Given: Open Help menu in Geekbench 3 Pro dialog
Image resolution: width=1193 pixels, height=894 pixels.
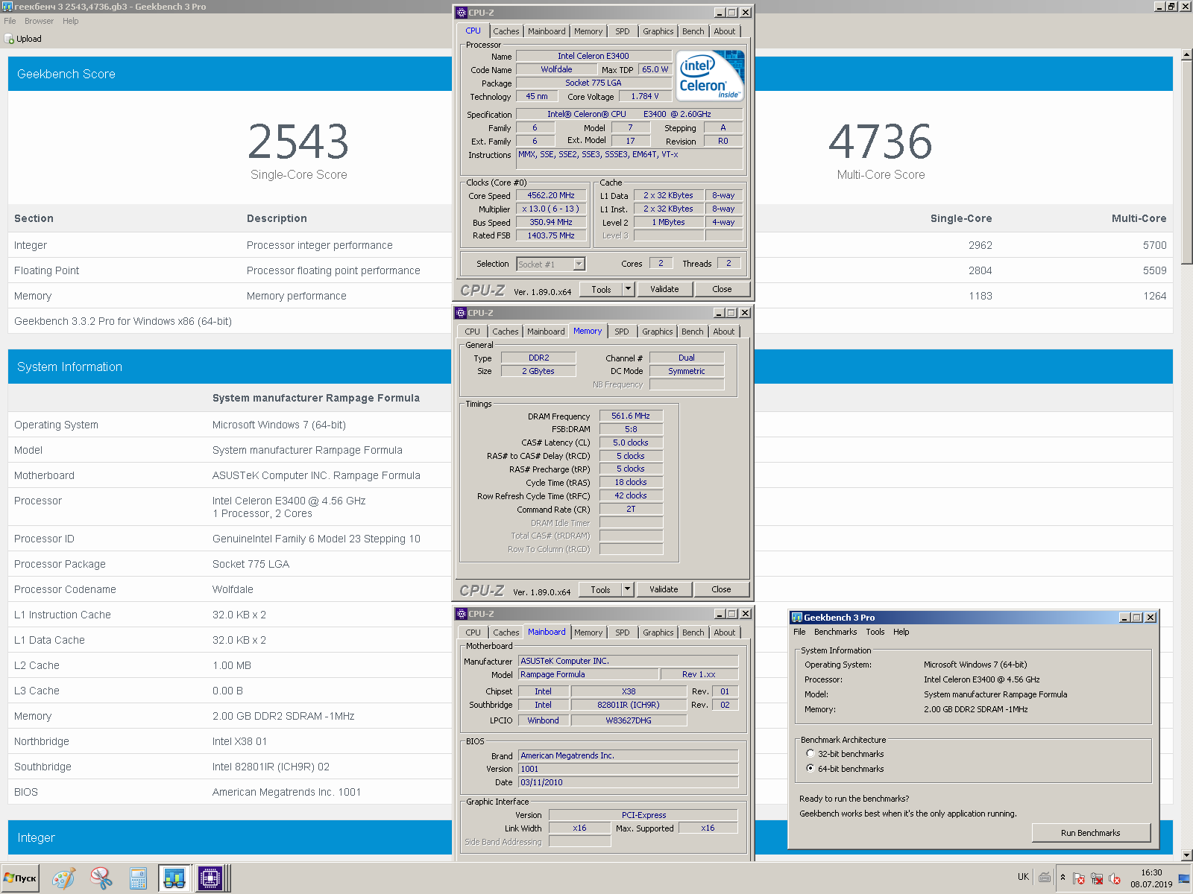Looking at the screenshot, I should 901,632.
